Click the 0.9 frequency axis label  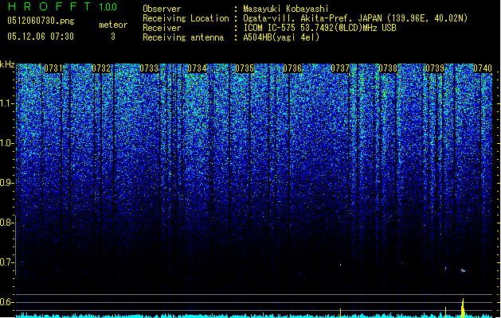(x=6, y=183)
